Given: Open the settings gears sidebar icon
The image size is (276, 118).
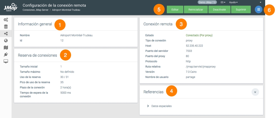Looking at the screenshot, I should point(6,20).
